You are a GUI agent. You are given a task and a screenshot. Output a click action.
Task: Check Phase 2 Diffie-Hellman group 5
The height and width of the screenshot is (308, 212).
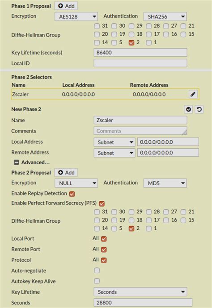(x=114, y=229)
